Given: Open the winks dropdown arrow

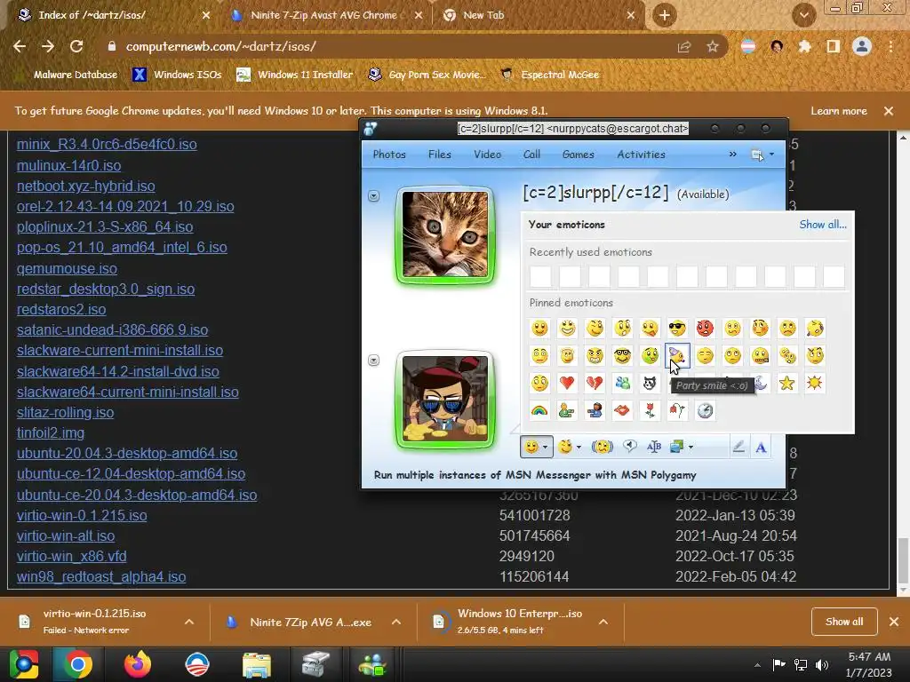Looking at the screenshot, I should coord(579,448).
